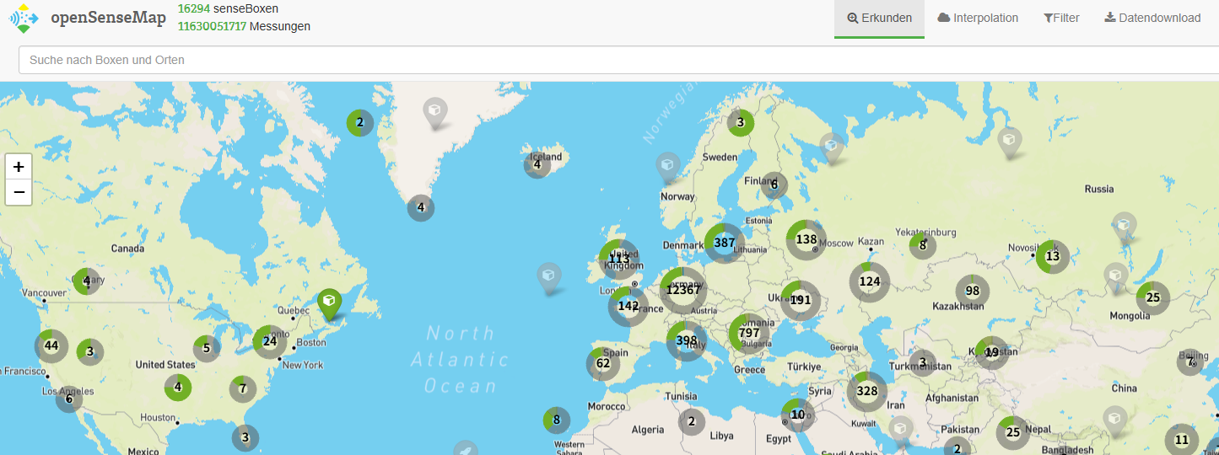Expand the 387 cluster near Denmark

pyautogui.click(x=724, y=243)
